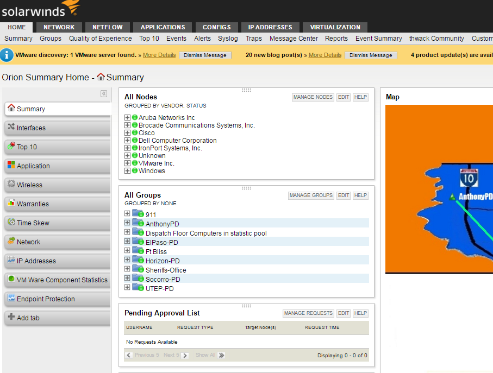
Task: Expand the Brocade Communications Systems node
Action: click(x=127, y=125)
